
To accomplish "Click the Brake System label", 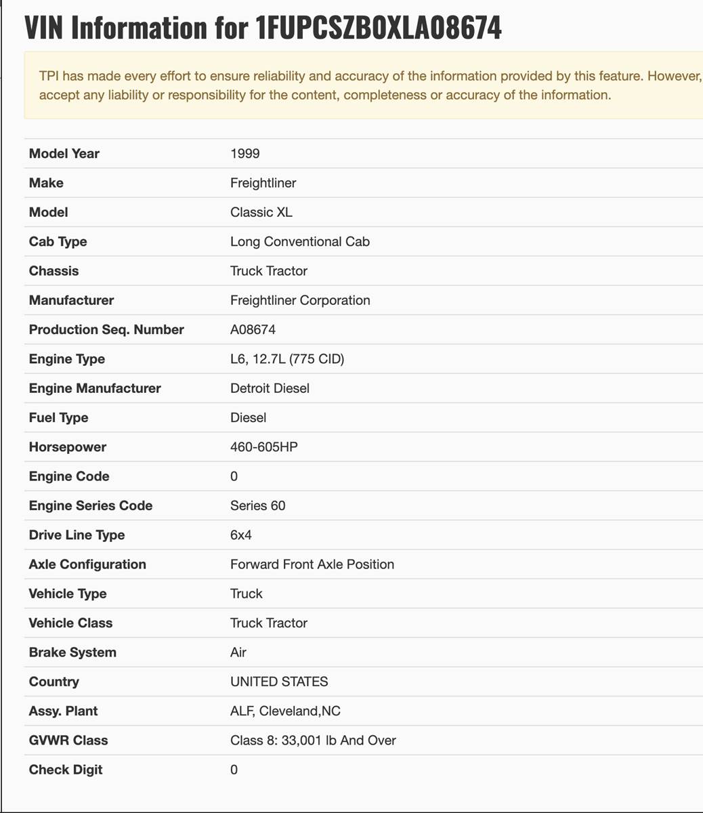I will pyautogui.click(x=72, y=652).
